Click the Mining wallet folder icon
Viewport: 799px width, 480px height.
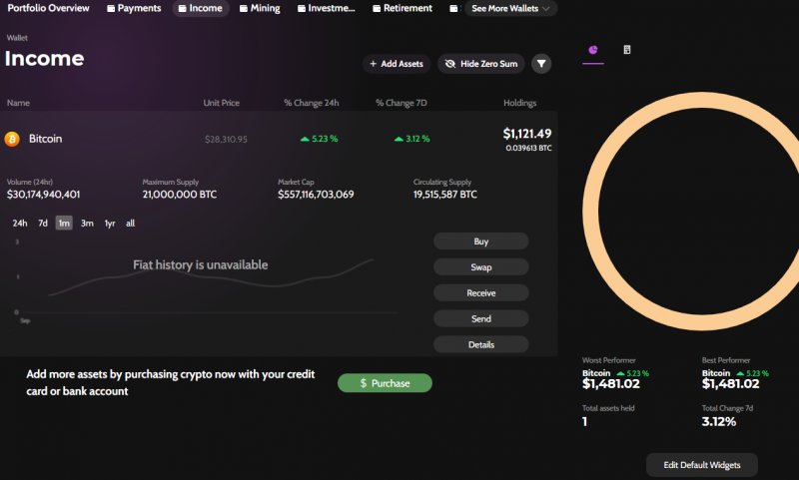pyautogui.click(x=244, y=8)
